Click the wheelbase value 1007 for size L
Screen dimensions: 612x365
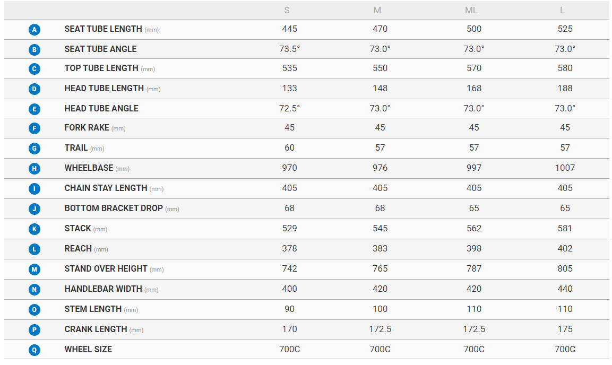coord(565,168)
